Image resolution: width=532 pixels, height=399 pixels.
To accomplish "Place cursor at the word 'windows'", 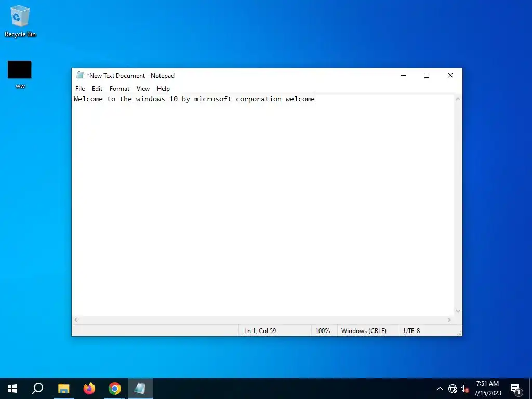I will 150,99.
